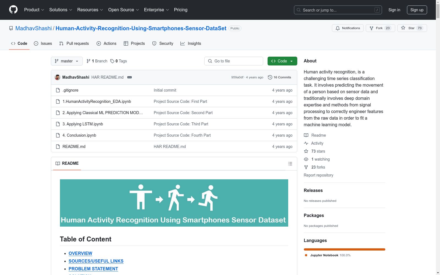Click the slash shortcut key icon in search

(x=377, y=10)
